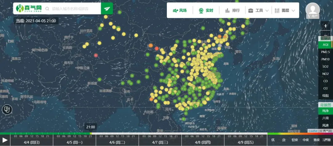
Task: Click the 新德里 city label
Action: [x=92, y=83]
